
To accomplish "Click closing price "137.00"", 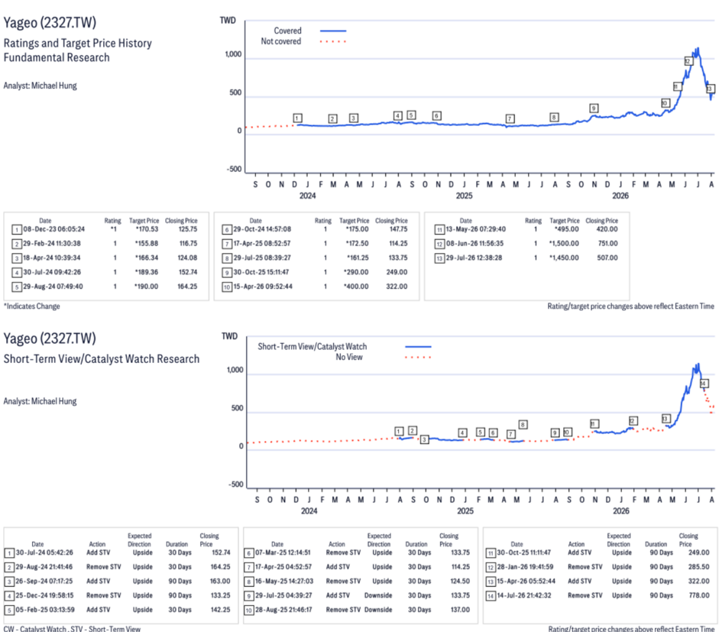I will coord(461,610).
